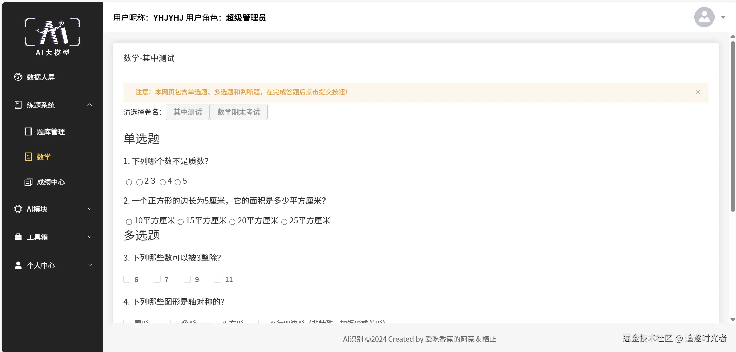Tick checkbox 6 for question 3
Viewport: 736px width, 352px height.
tap(127, 279)
